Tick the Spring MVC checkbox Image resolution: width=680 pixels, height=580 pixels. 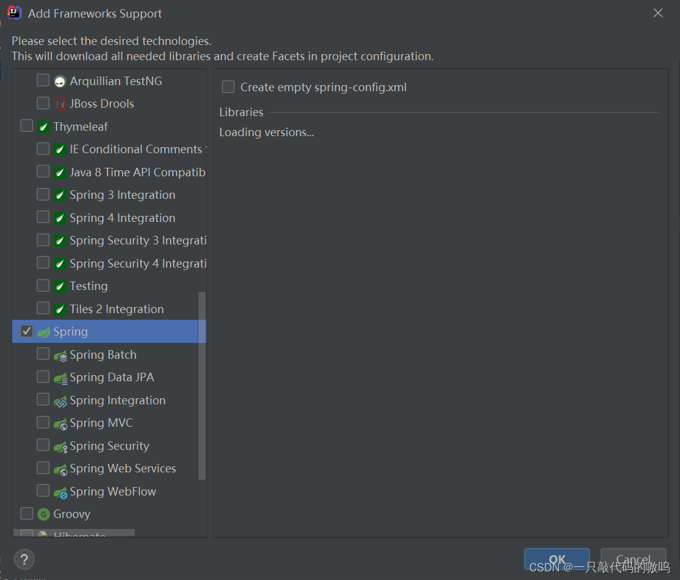coord(43,423)
